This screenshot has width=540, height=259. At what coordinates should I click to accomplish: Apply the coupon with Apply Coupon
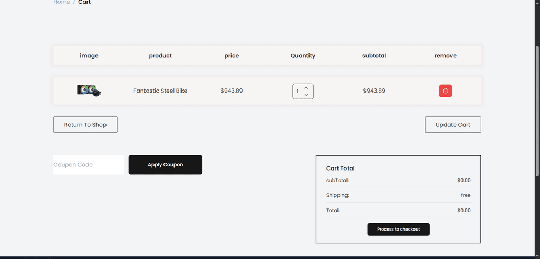[x=165, y=165]
